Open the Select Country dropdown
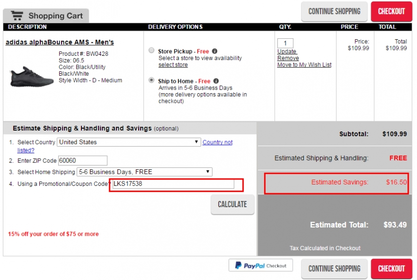Image resolution: width=417 pixels, height=280 pixels. 128,142
